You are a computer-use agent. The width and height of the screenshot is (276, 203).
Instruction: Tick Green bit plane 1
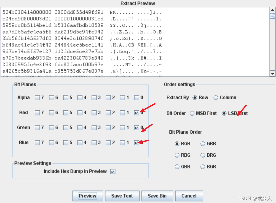[x=122, y=128]
